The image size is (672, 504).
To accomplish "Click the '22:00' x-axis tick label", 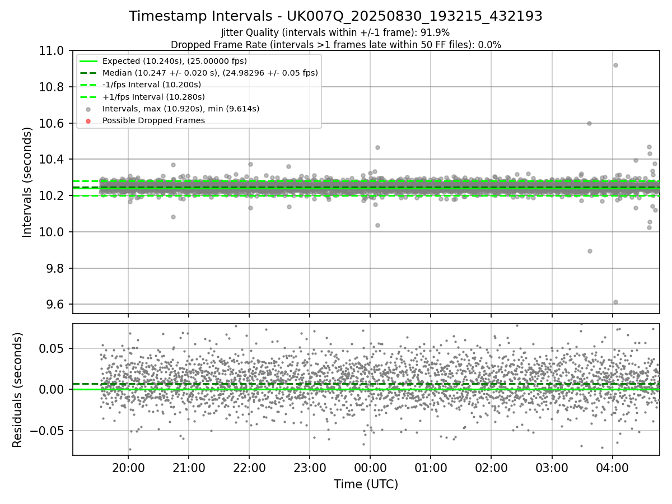I will pyautogui.click(x=249, y=468).
